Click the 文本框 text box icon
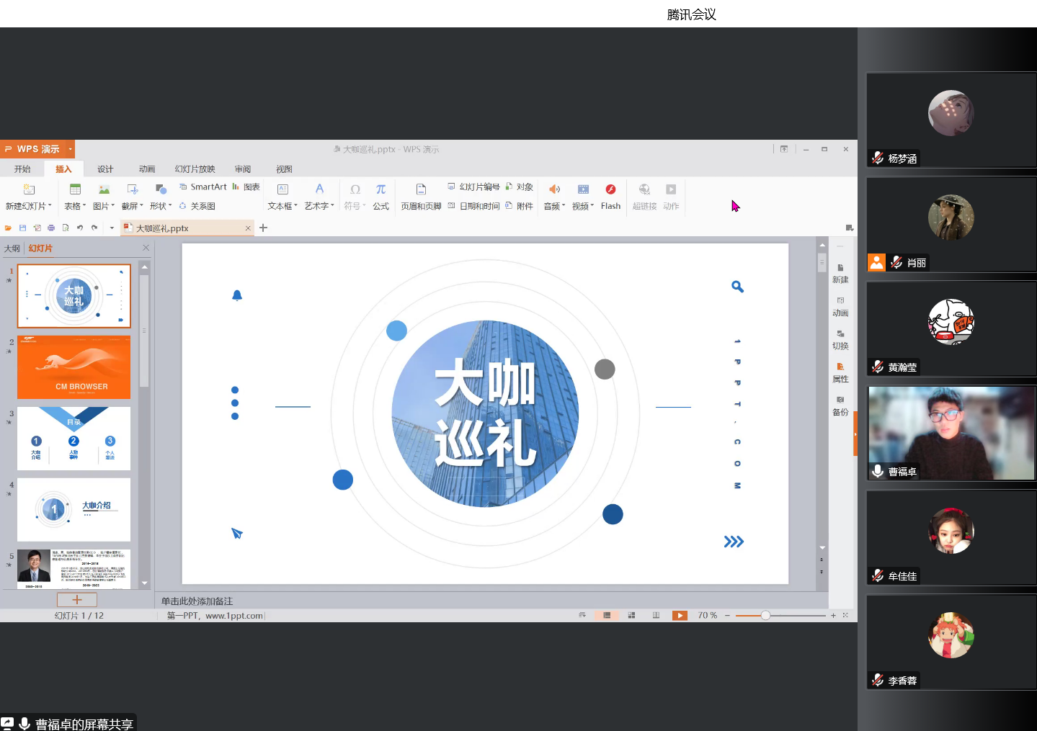 [283, 189]
